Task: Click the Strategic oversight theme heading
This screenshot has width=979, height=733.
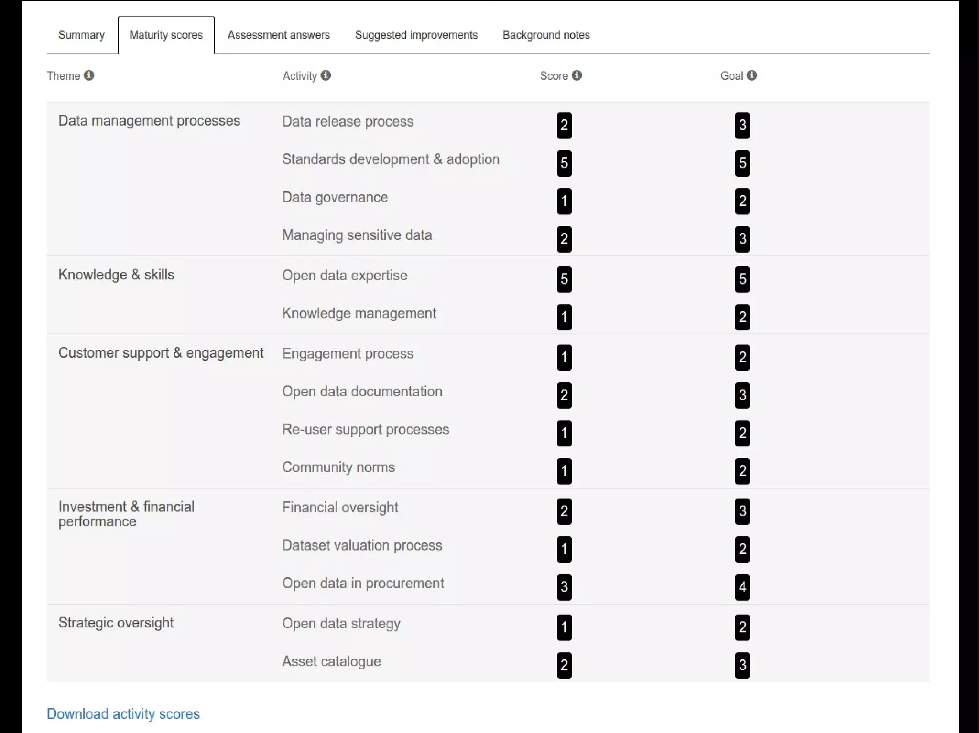Action: [x=116, y=623]
